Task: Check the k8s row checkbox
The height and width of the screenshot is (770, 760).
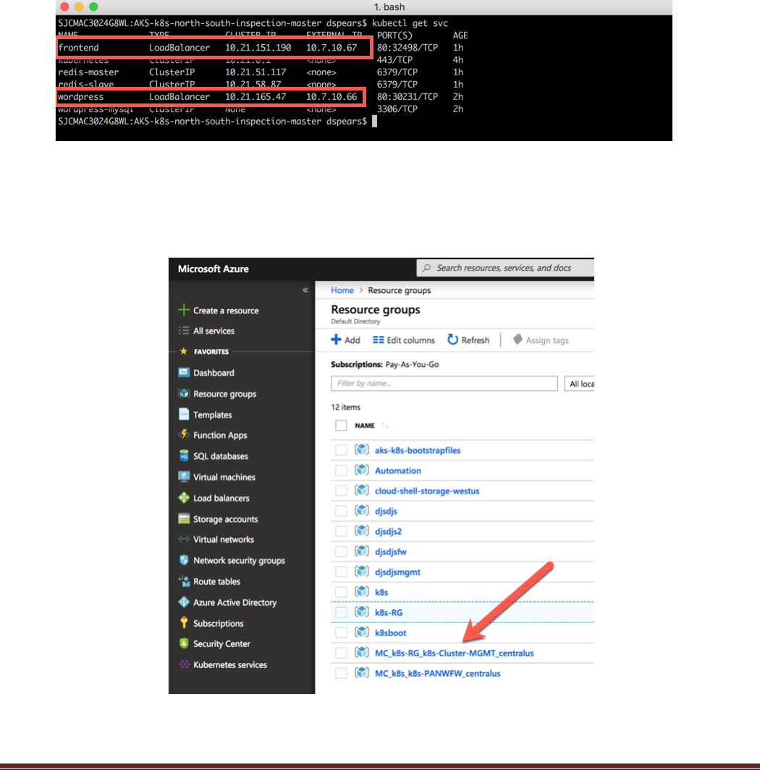Action: tap(341, 592)
